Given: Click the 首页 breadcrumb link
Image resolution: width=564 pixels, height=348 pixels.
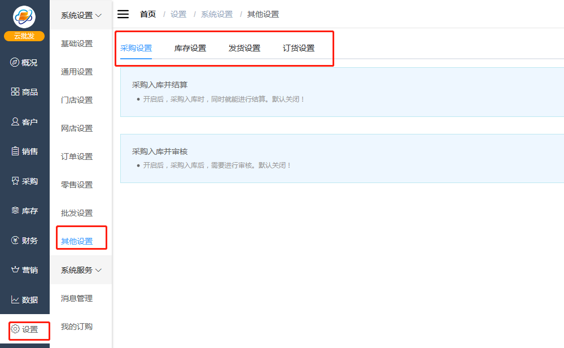Looking at the screenshot, I should pyautogui.click(x=148, y=14).
